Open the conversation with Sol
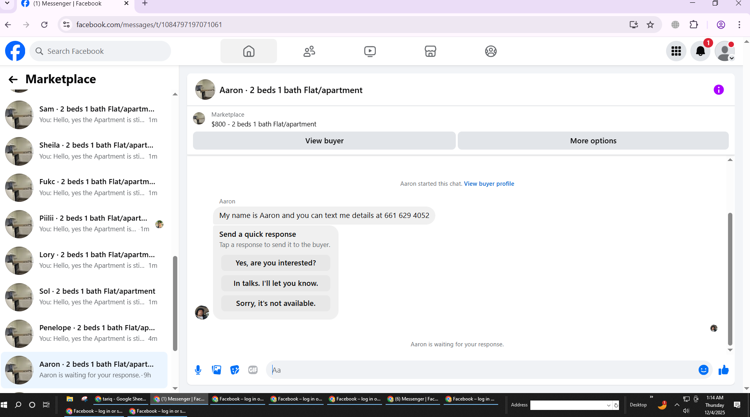 point(84,297)
